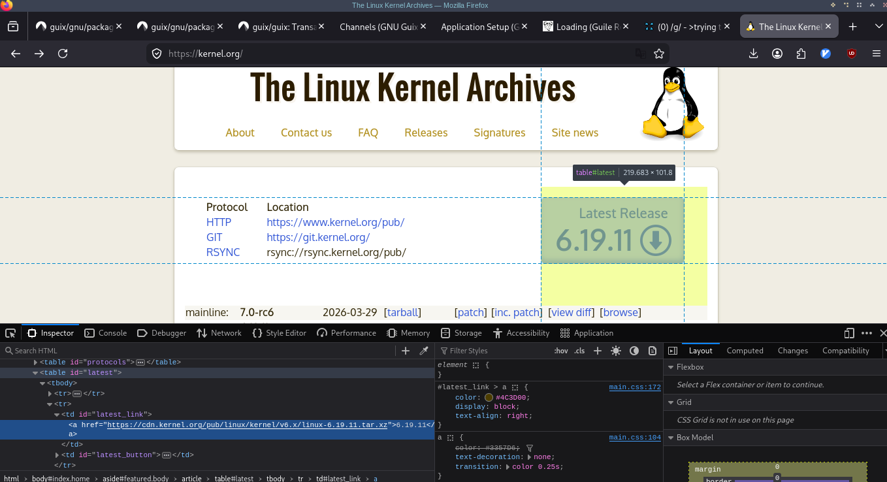Viewport: 887px width, 482px height.
Task: Reload the kernel.org page
Action: (x=63, y=54)
